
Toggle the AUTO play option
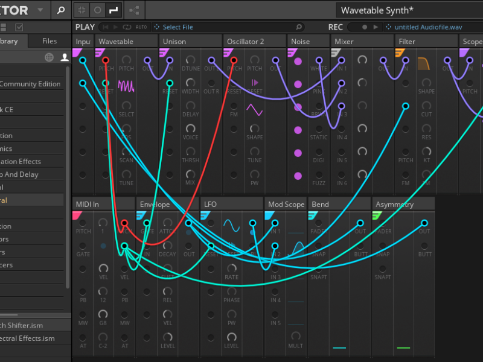pos(141,27)
